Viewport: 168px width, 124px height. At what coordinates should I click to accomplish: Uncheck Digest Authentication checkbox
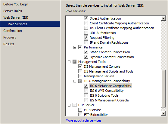point(86,18)
